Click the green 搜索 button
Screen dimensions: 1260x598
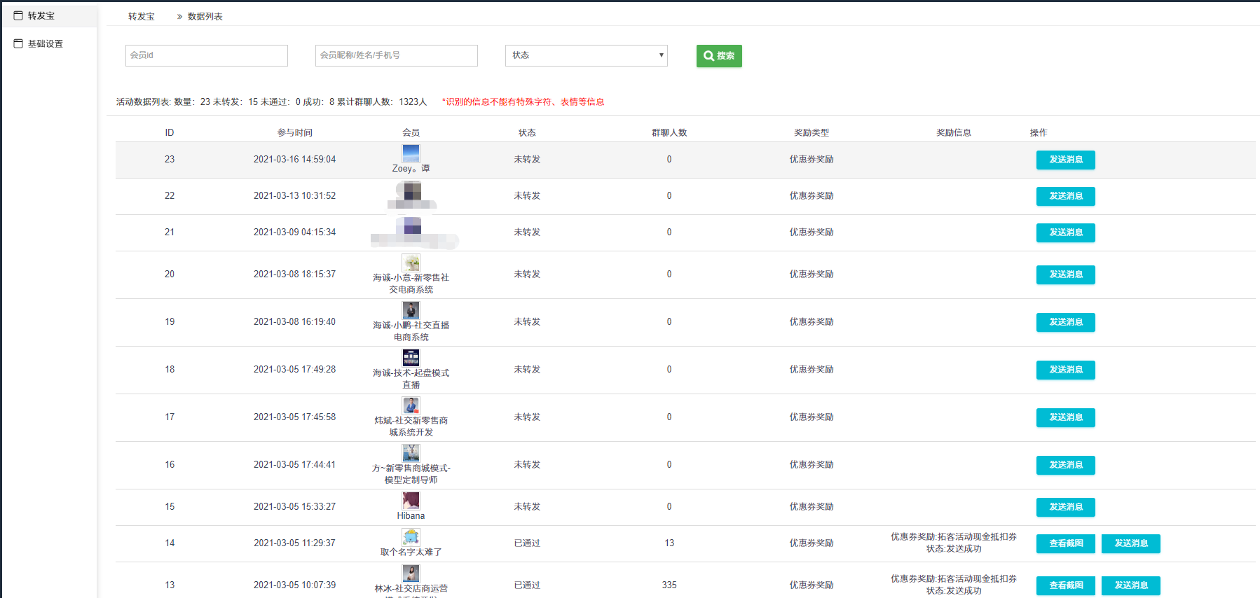tap(719, 56)
